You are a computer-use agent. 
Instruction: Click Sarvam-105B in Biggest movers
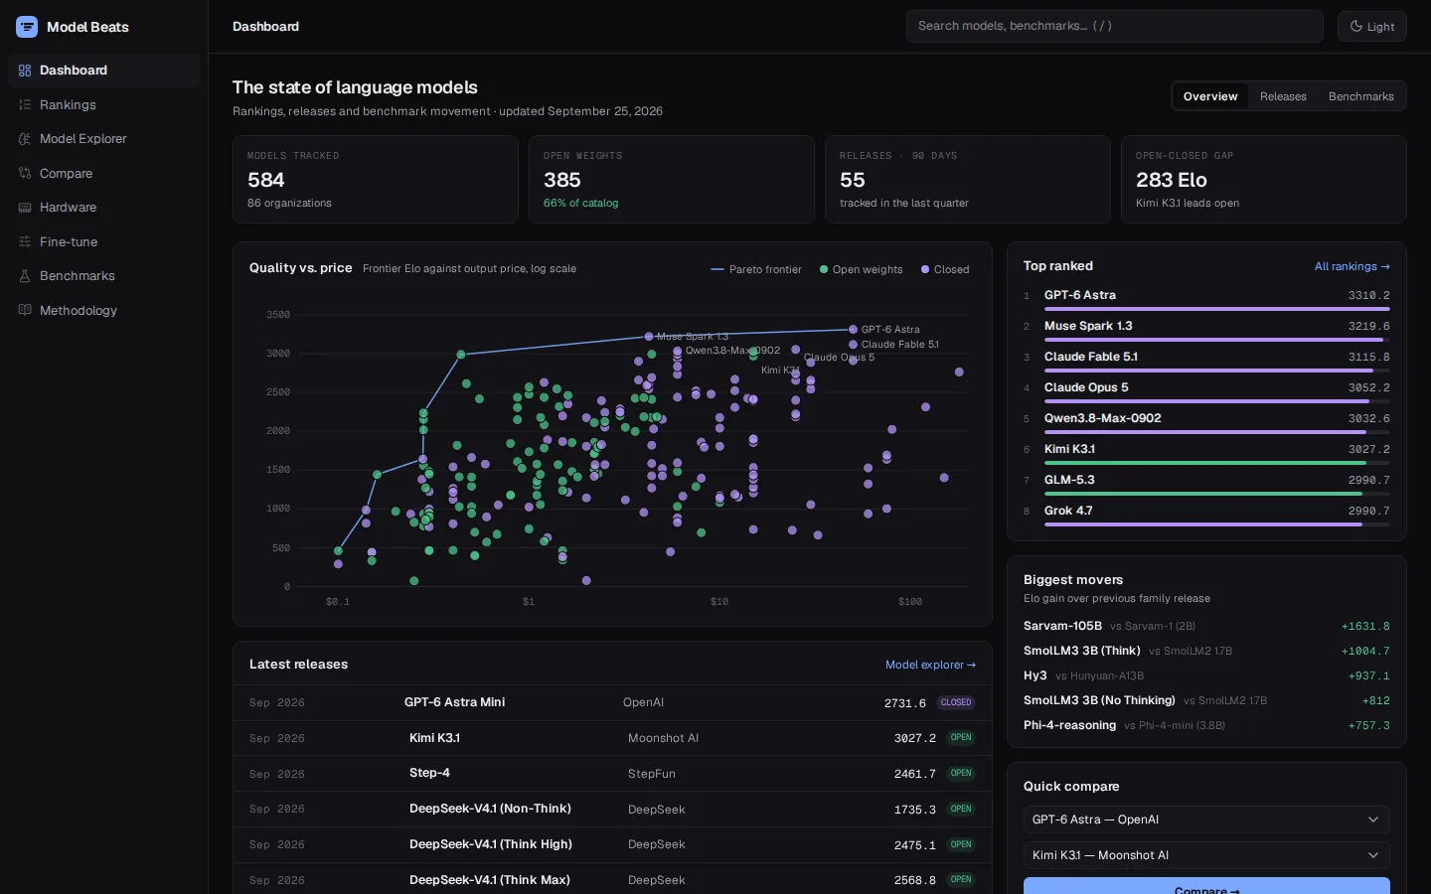[1062, 626]
